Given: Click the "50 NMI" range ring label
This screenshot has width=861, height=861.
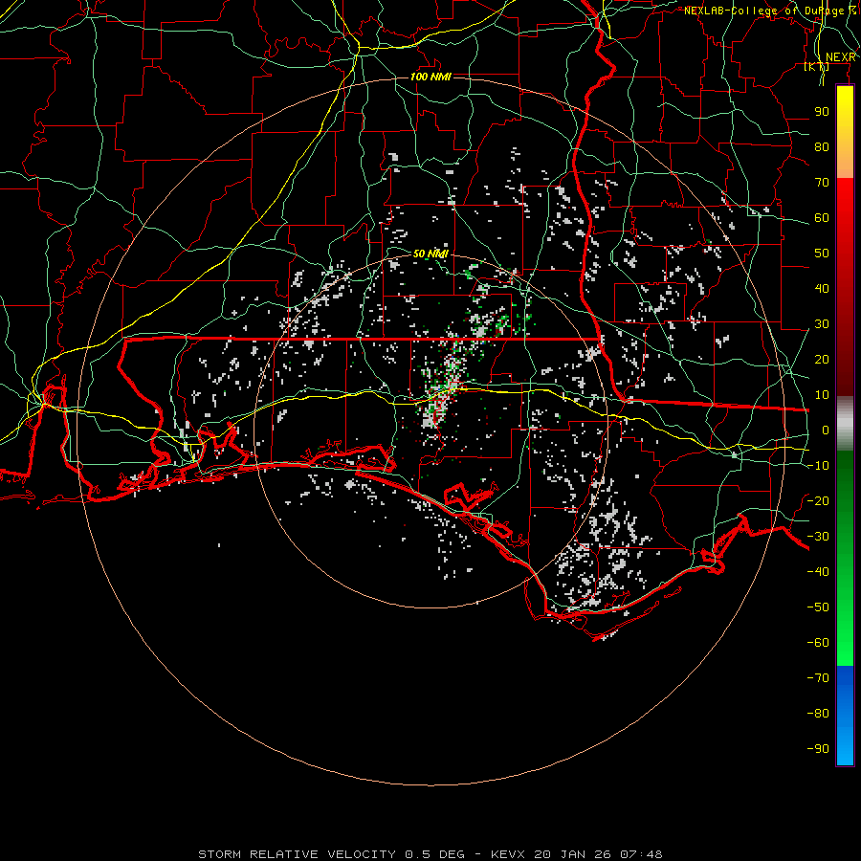Looking at the screenshot, I should point(430,254).
